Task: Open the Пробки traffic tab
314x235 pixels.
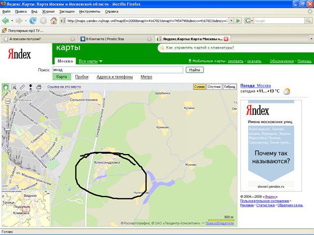Action: [82, 77]
